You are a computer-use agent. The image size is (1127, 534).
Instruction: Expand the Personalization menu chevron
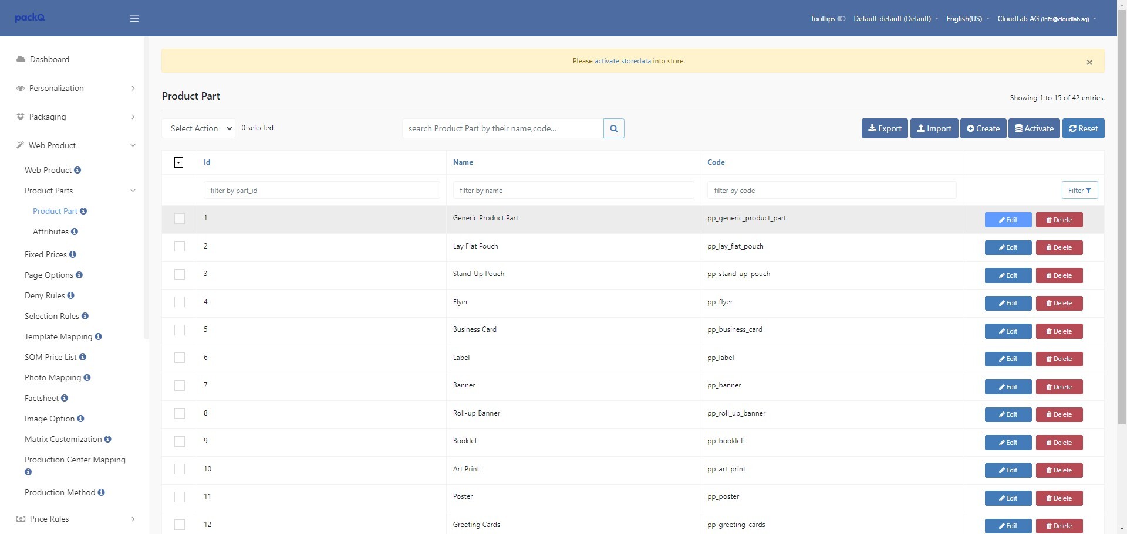(133, 88)
